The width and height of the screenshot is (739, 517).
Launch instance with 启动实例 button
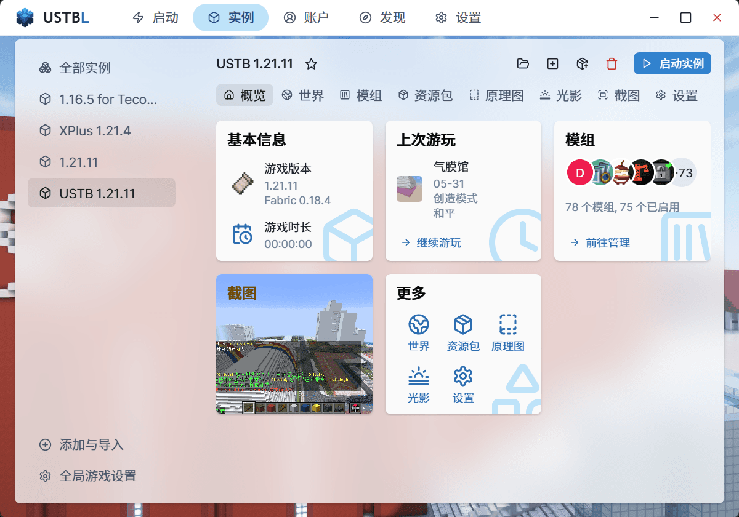click(672, 63)
